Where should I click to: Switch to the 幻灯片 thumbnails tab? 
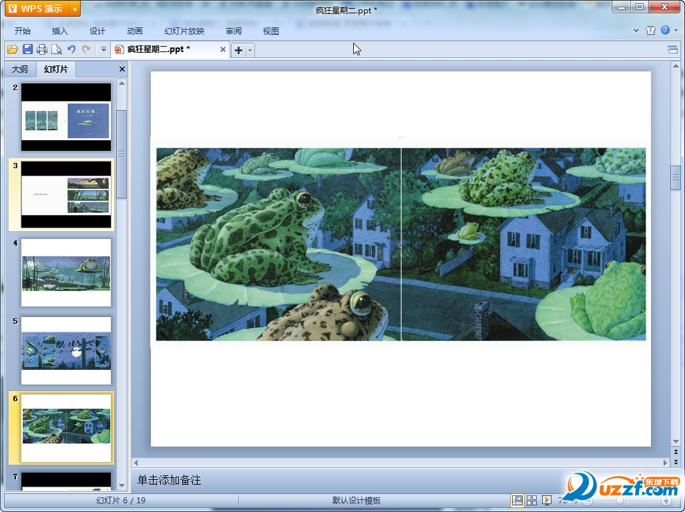coord(56,69)
